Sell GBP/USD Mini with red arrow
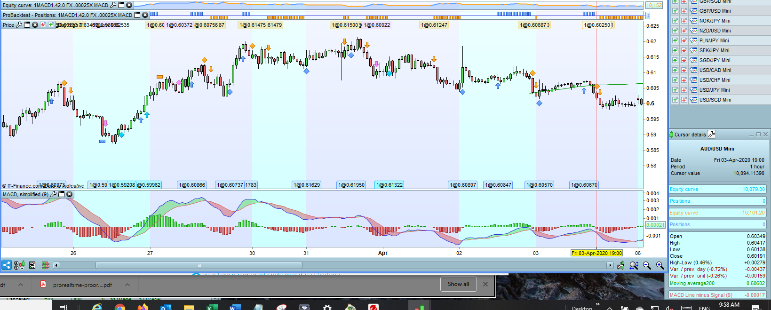 [684, 11]
